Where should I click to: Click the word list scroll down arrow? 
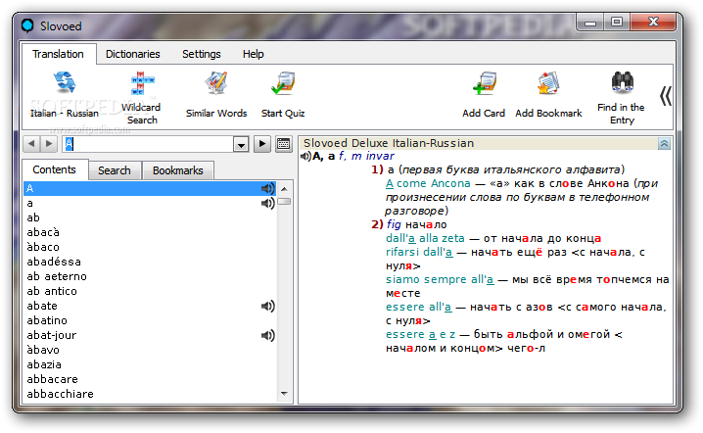coord(284,394)
